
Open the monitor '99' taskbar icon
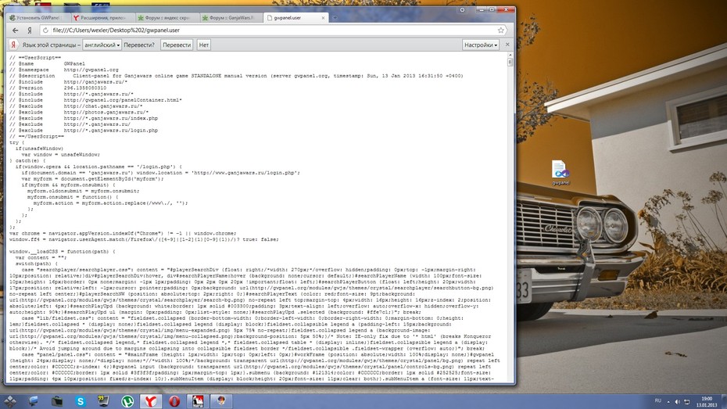click(x=103, y=401)
